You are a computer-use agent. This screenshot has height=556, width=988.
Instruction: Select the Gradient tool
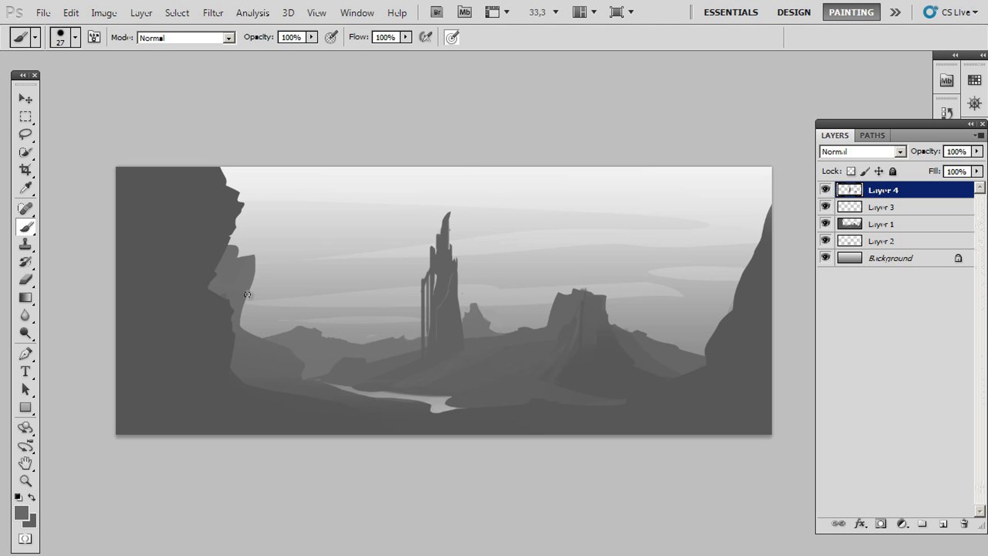(25, 297)
